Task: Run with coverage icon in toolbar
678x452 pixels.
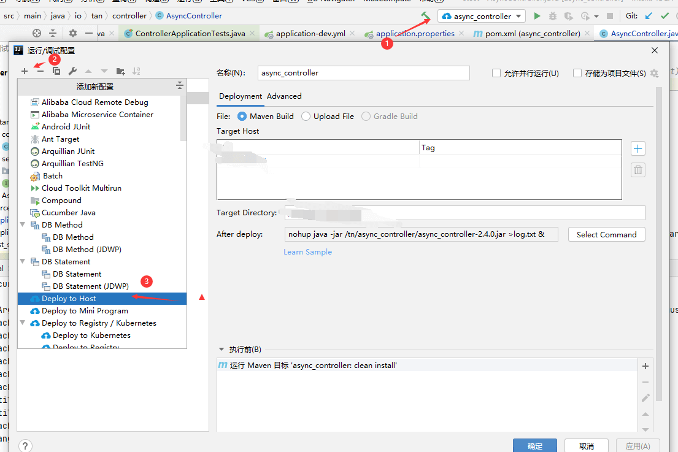Action: [x=569, y=16]
